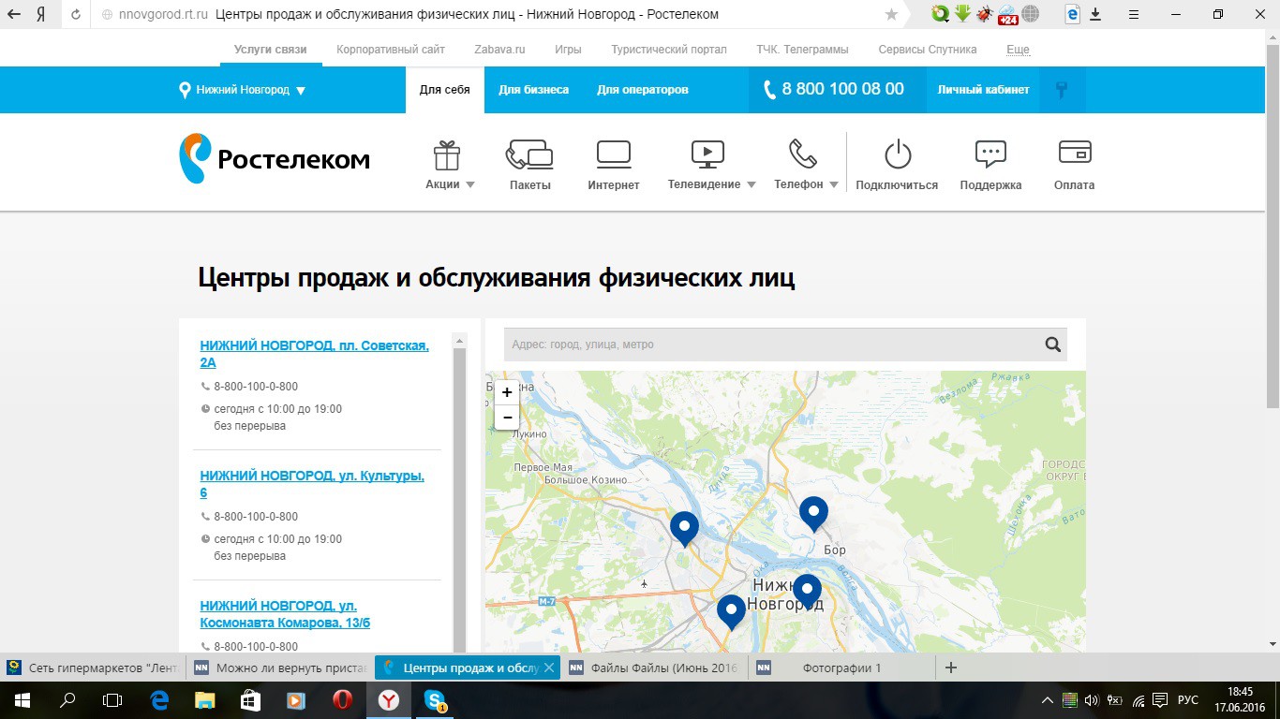The width and height of the screenshot is (1280, 719).
Task: Open a new browser tab
Action: (951, 668)
